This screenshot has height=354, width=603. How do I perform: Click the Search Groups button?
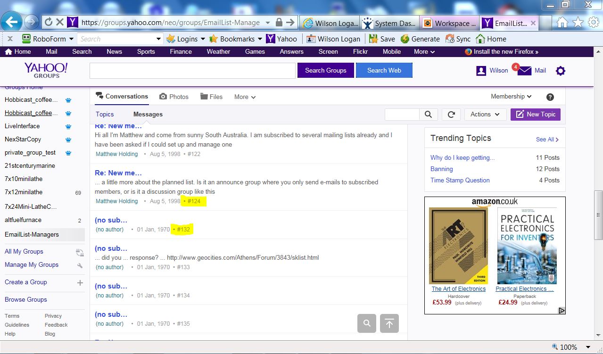tap(326, 71)
